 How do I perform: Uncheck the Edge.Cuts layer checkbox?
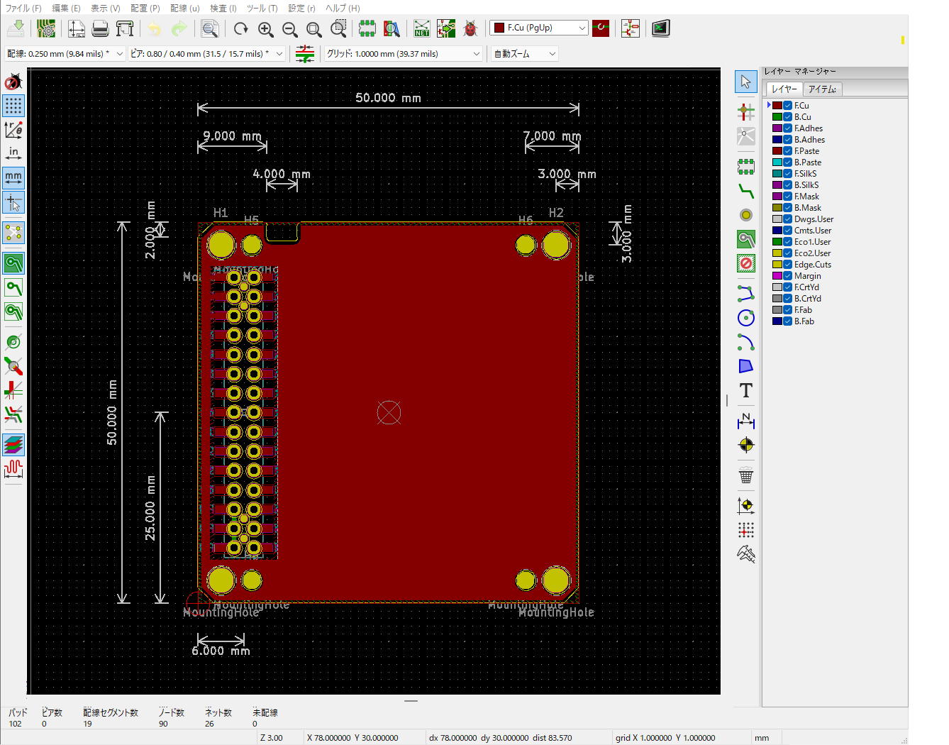tap(788, 265)
